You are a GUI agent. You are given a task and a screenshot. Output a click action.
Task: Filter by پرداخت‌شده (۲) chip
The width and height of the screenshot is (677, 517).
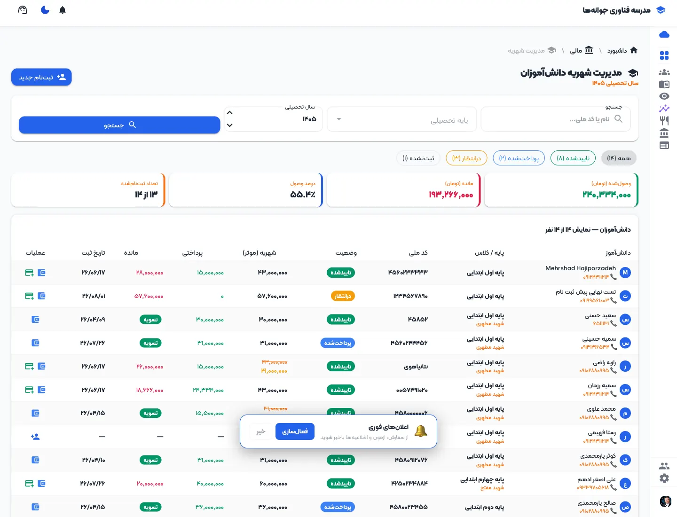point(519,158)
